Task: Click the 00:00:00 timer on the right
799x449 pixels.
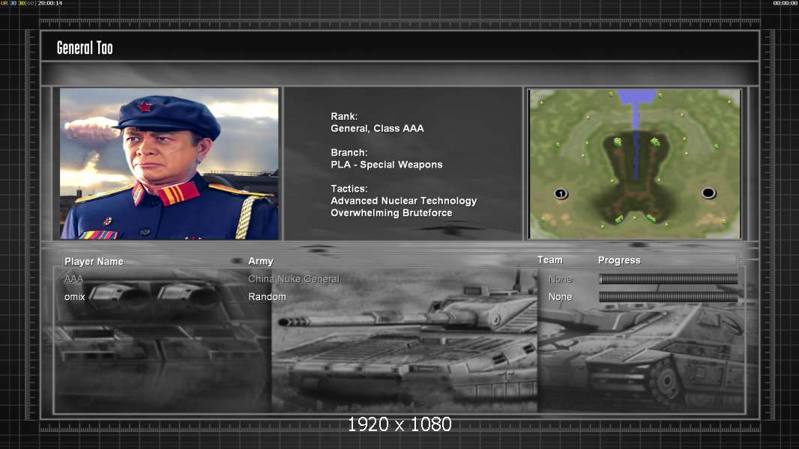Action: pyautogui.click(x=786, y=3)
